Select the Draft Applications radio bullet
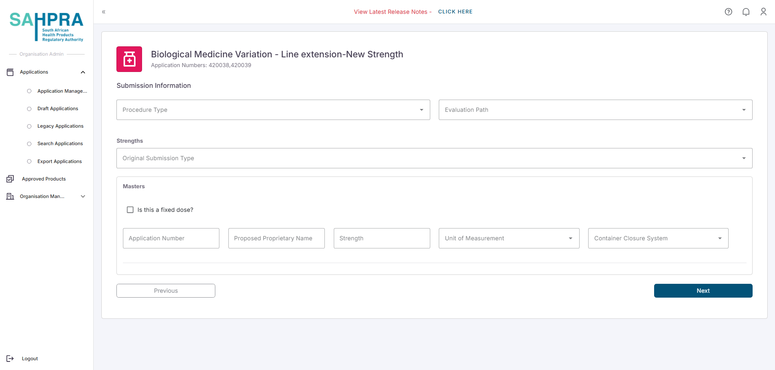The height and width of the screenshot is (370, 775). pos(29,109)
